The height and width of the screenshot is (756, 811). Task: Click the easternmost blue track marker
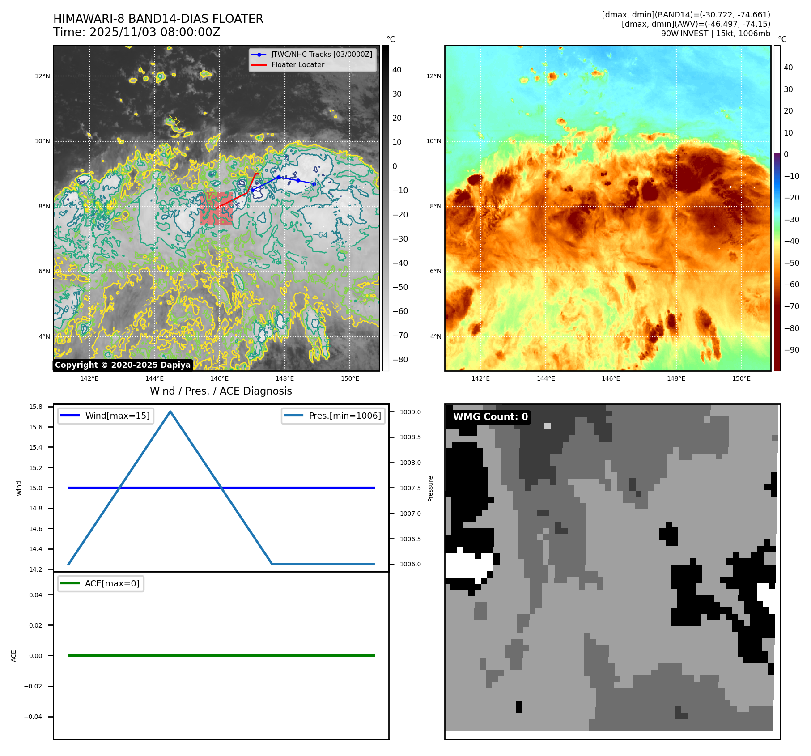[314, 184]
